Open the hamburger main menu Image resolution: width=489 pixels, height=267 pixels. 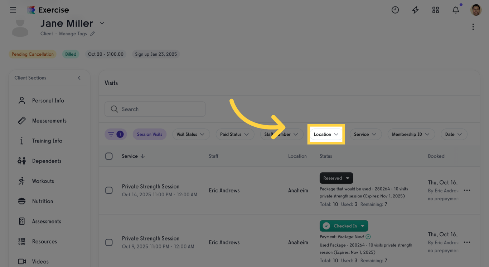[x=13, y=10]
